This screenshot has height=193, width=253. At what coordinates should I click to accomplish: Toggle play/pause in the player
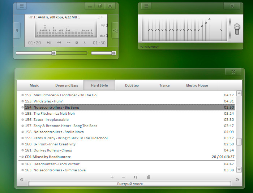(49, 43)
